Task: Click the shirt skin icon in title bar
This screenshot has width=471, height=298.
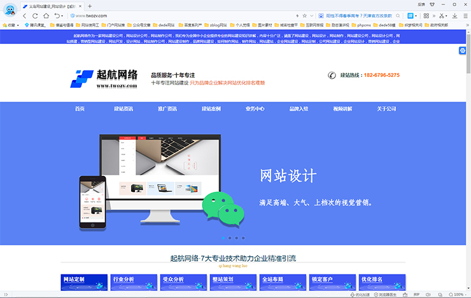Action: 432,4
